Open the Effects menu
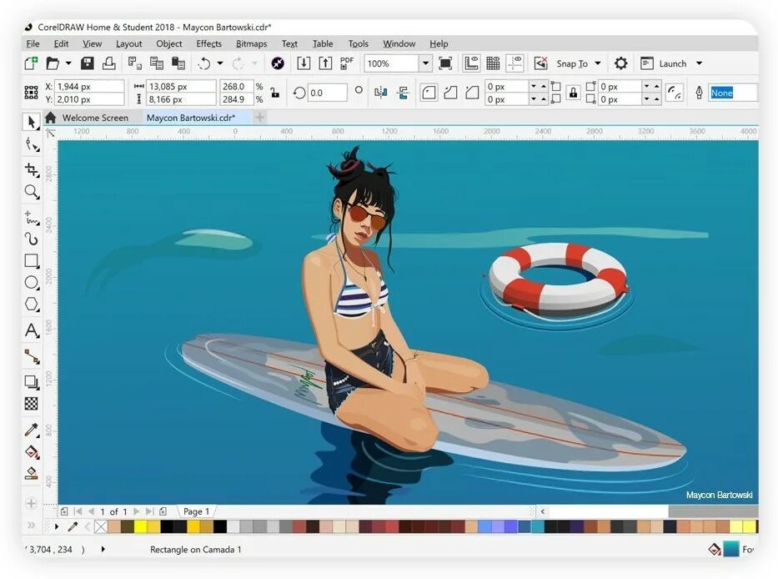This screenshot has height=579, width=778. point(209,43)
